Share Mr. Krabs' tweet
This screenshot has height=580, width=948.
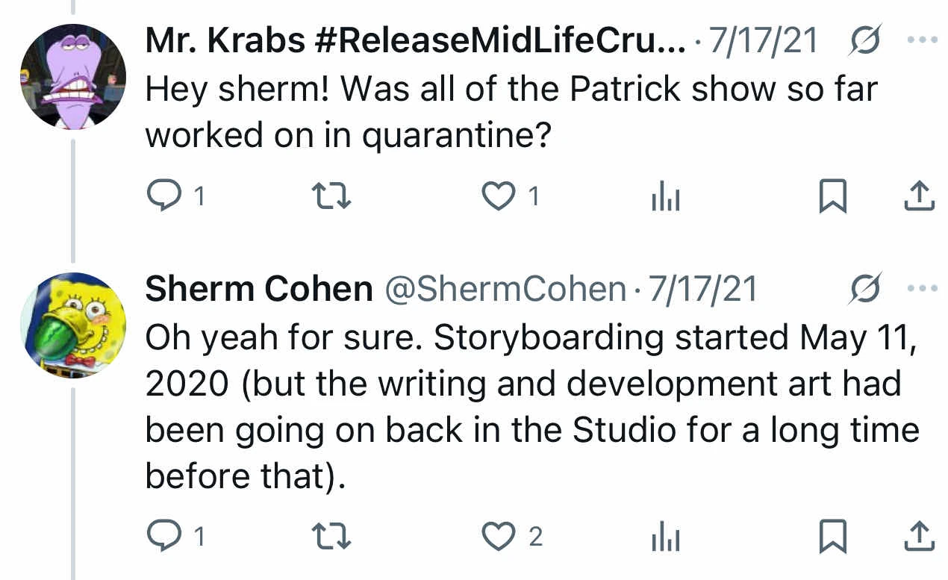pos(919,196)
